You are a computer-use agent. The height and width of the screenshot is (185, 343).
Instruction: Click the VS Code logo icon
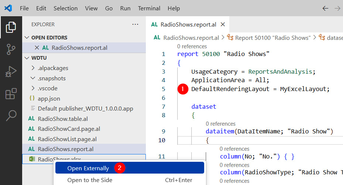pos(8,8)
